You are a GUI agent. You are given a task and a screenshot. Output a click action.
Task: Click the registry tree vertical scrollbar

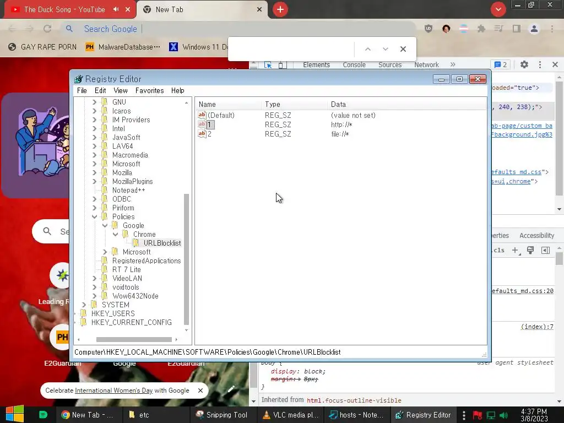186,259
